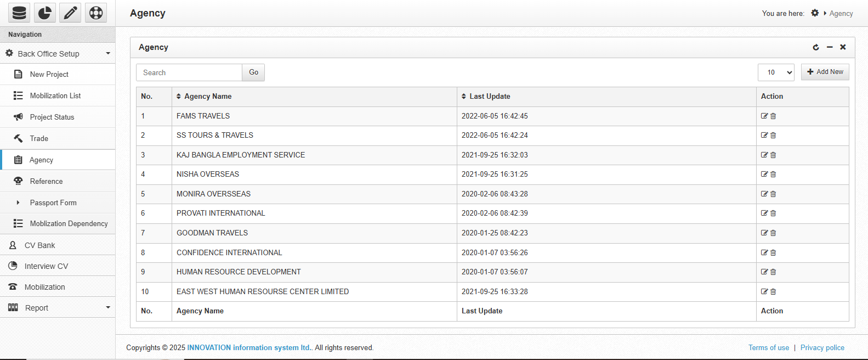Collapse the Agency panel with minus icon
This screenshot has width=868, height=360.
(x=830, y=47)
